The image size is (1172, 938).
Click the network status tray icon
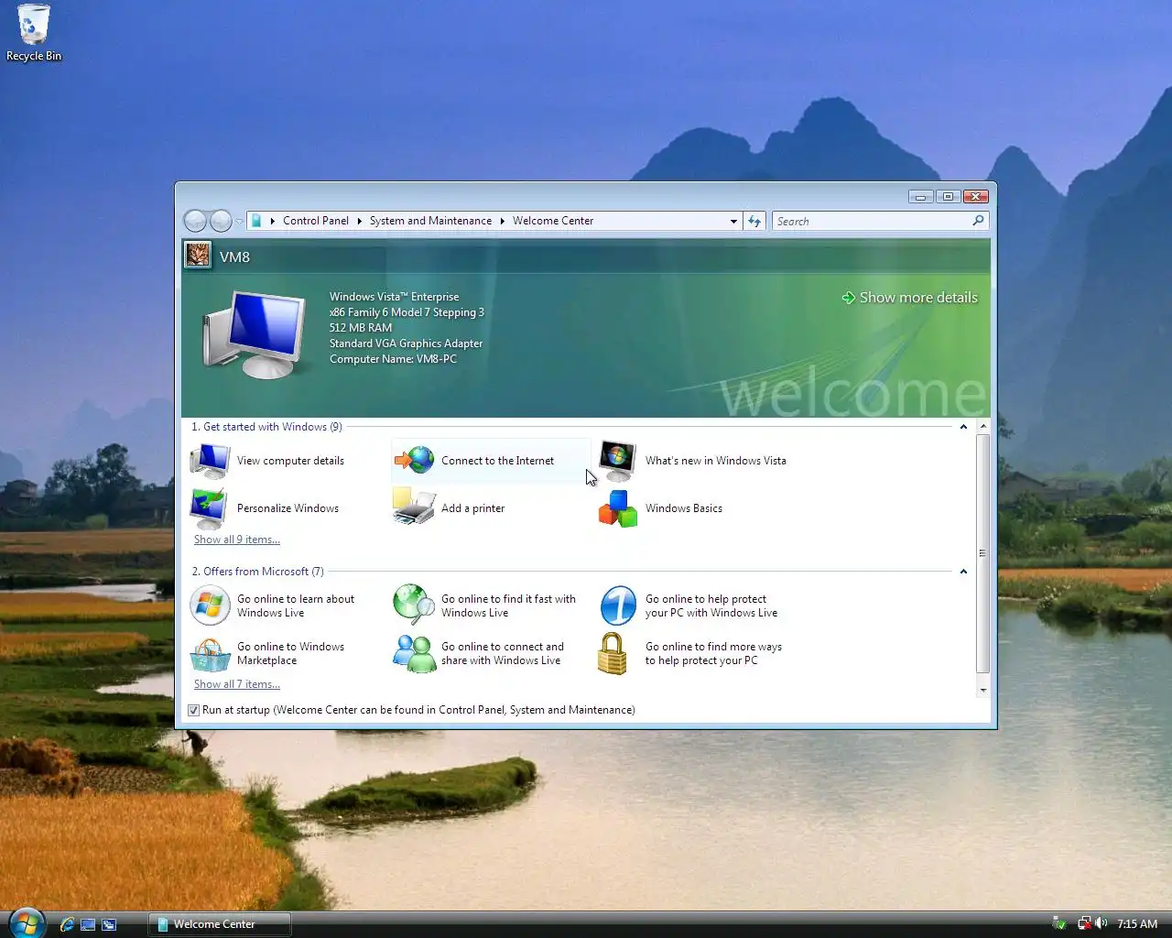tap(1085, 923)
